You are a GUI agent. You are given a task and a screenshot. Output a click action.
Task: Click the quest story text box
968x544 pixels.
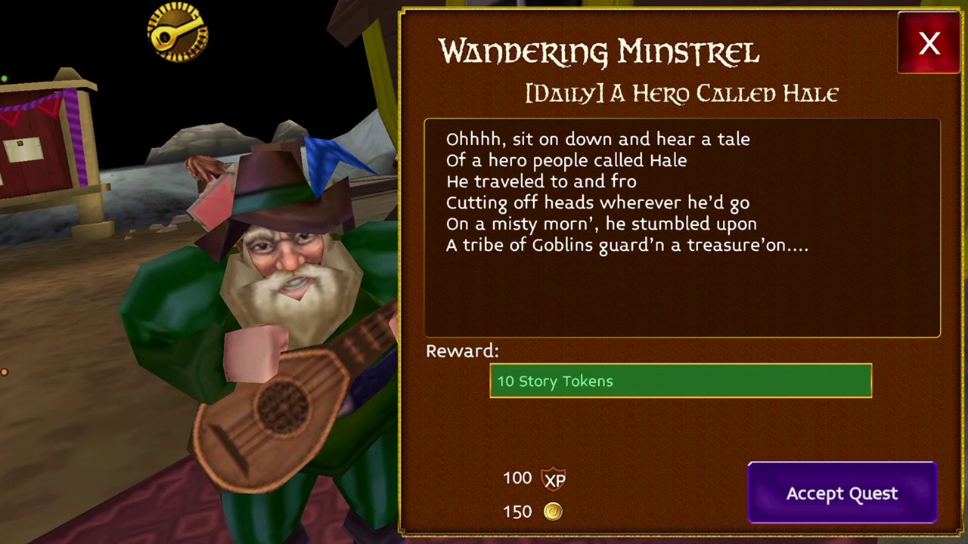682,227
